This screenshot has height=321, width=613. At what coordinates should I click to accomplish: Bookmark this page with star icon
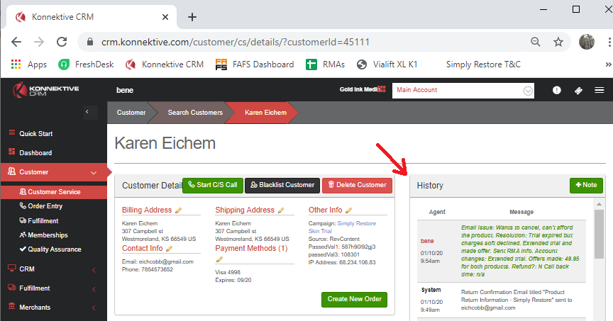(x=559, y=42)
